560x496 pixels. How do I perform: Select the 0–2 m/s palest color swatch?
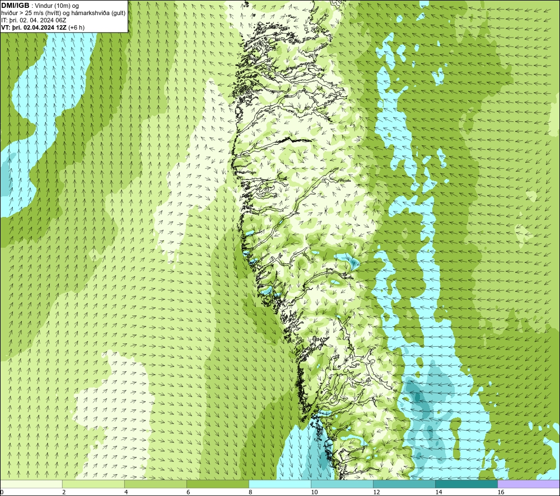pos(31,484)
